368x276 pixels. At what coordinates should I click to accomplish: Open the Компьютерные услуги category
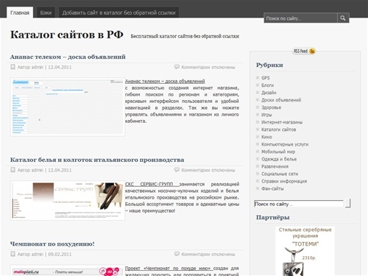tap(285, 144)
